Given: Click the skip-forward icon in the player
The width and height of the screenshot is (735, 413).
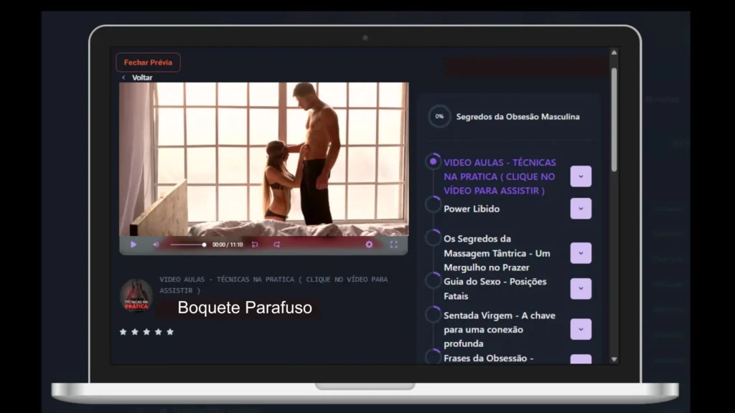Looking at the screenshot, I should [276, 245].
